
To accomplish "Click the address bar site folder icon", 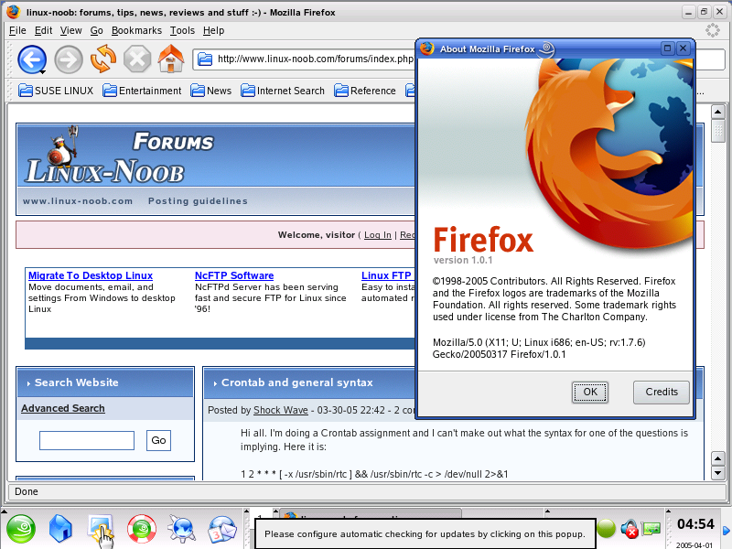I will (204, 59).
